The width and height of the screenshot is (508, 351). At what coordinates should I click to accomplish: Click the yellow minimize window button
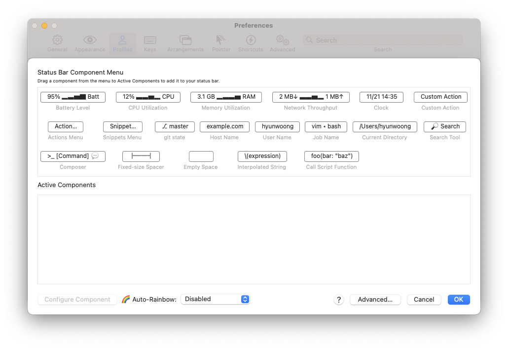click(44, 26)
